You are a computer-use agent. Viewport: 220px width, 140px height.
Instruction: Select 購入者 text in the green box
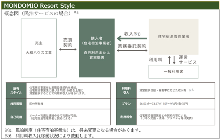tap(97, 38)
